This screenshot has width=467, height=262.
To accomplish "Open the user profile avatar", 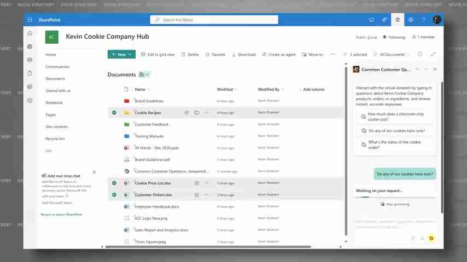I will coord(436,20).
